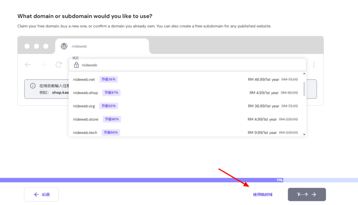Click the browser back arrow icon
Viewport: 358px width, 205px height.
click(x=28, y=65)
